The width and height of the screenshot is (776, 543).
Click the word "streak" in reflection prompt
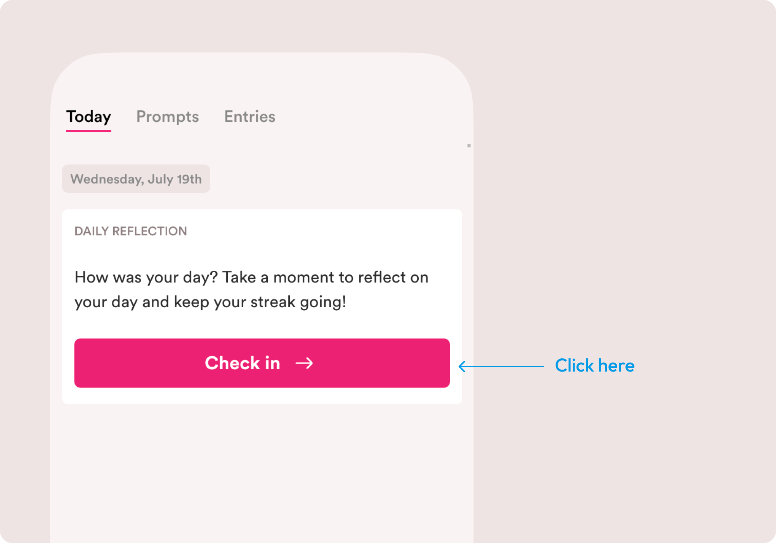click(273, 302)
